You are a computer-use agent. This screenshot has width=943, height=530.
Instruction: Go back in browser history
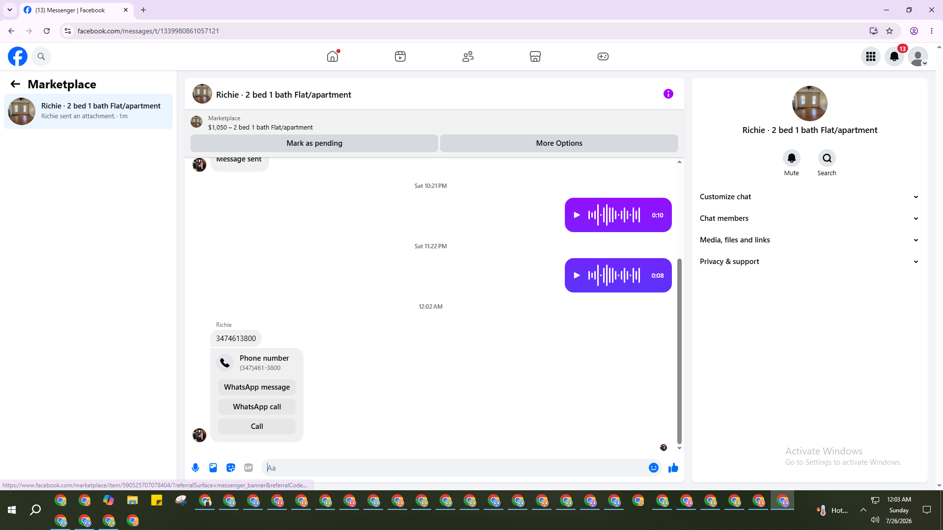click(x=11, y=31)
